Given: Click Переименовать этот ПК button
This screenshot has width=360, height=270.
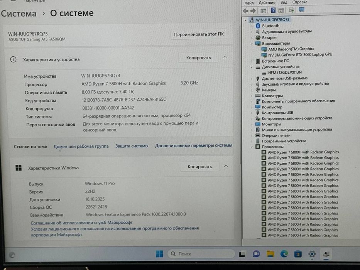Looking at the screenshot, I should [x=199, y=34].
